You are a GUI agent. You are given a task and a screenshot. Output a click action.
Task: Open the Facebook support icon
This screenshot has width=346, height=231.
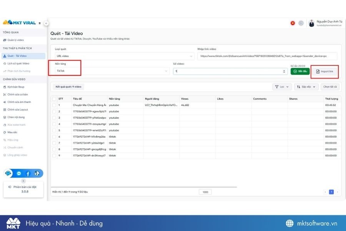coord(28,174)
